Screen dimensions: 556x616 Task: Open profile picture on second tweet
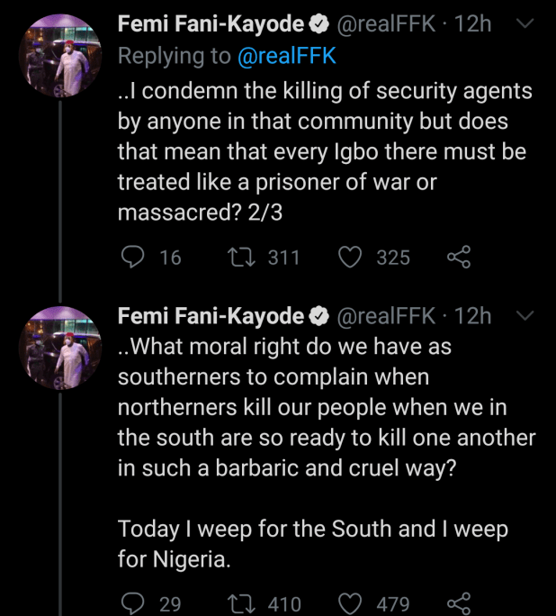(59, 348)
